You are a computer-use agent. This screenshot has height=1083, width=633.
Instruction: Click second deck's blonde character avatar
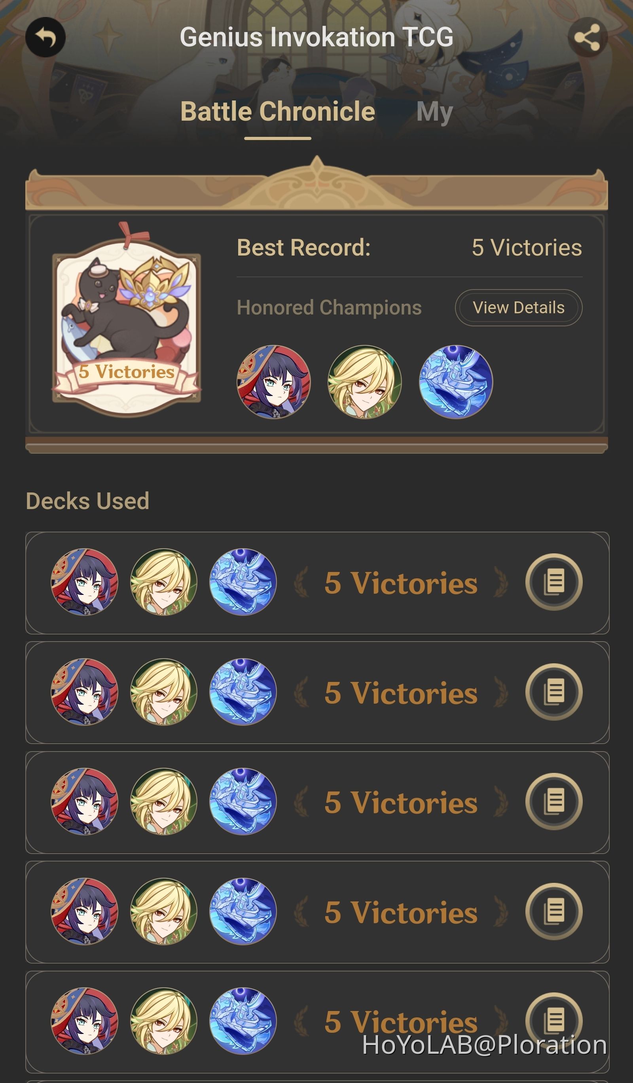point(163,692)
